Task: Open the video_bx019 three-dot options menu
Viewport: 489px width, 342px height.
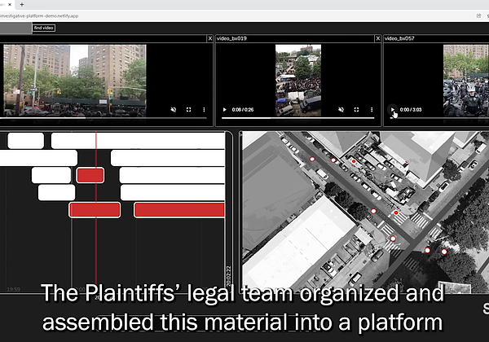Action: (x=370, y=109)
